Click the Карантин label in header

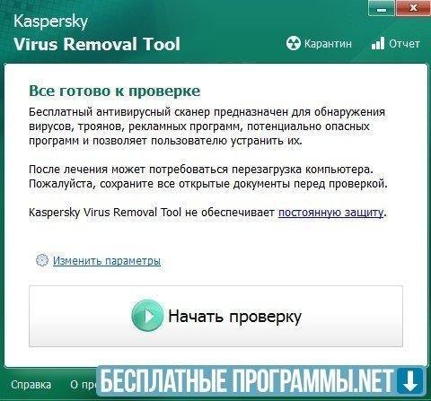click(328, 44)
